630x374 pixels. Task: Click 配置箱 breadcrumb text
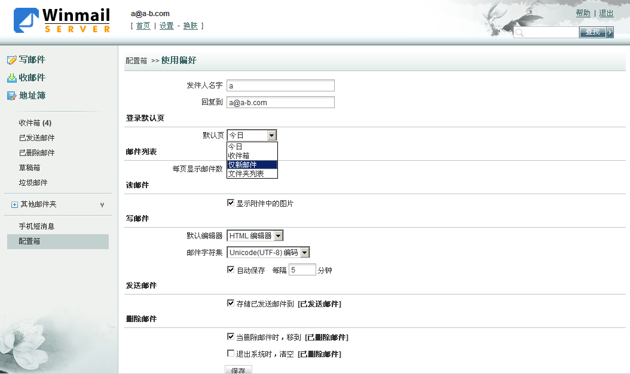point(136,61)
